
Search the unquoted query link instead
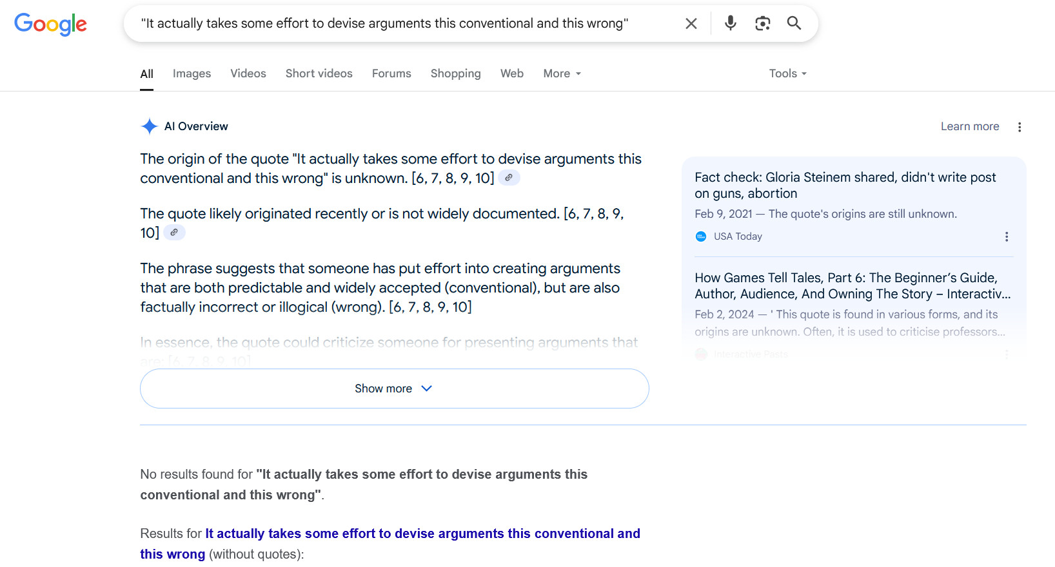pos(390,544)
